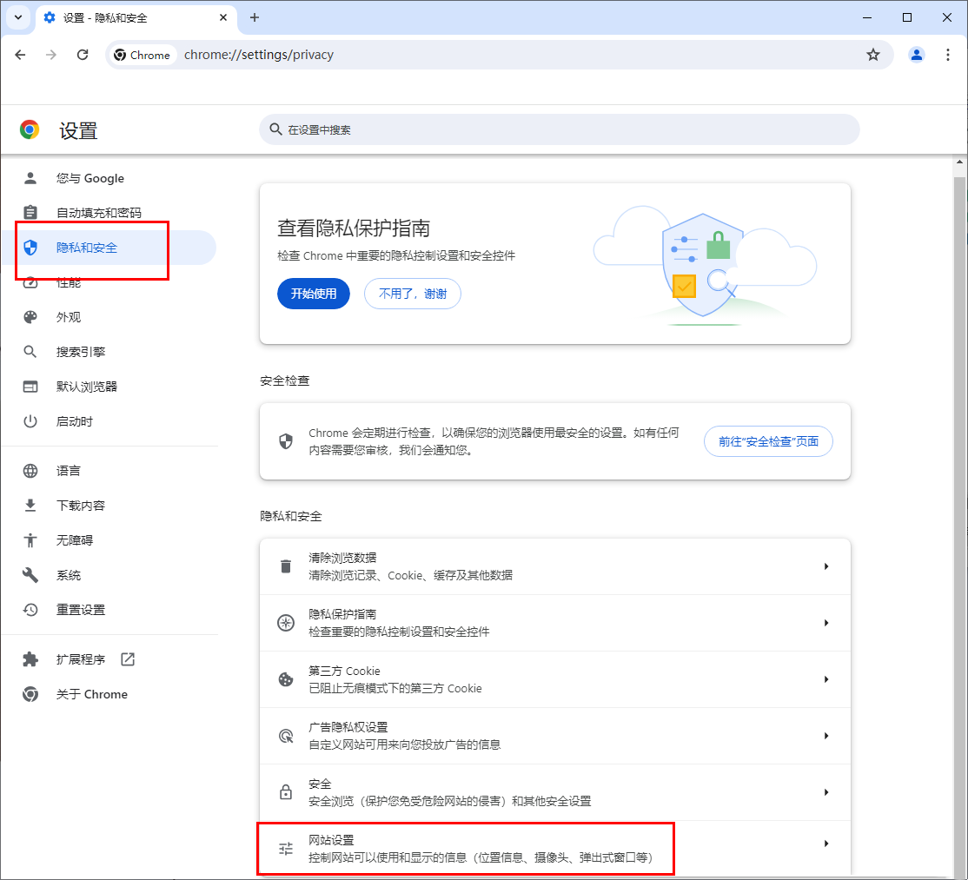
Task: Click the 无障碍 accessibility icon
Action: (30, 540)
